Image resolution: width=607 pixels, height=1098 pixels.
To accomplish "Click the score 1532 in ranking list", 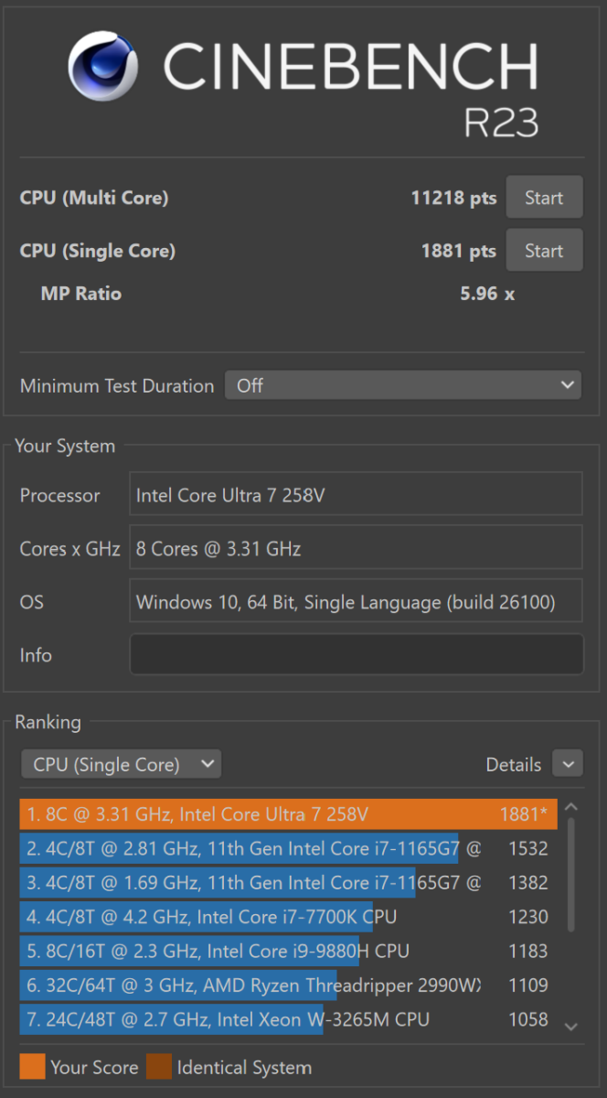I will tap(528, 848).
